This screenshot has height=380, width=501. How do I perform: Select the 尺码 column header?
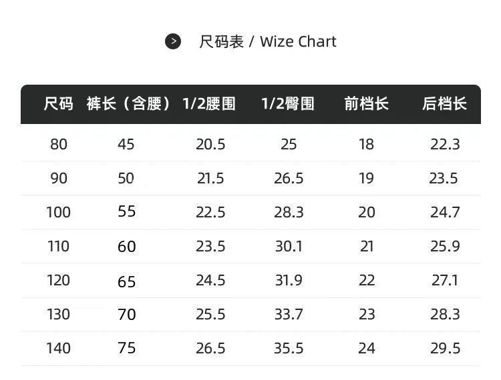tap(59, 104)
